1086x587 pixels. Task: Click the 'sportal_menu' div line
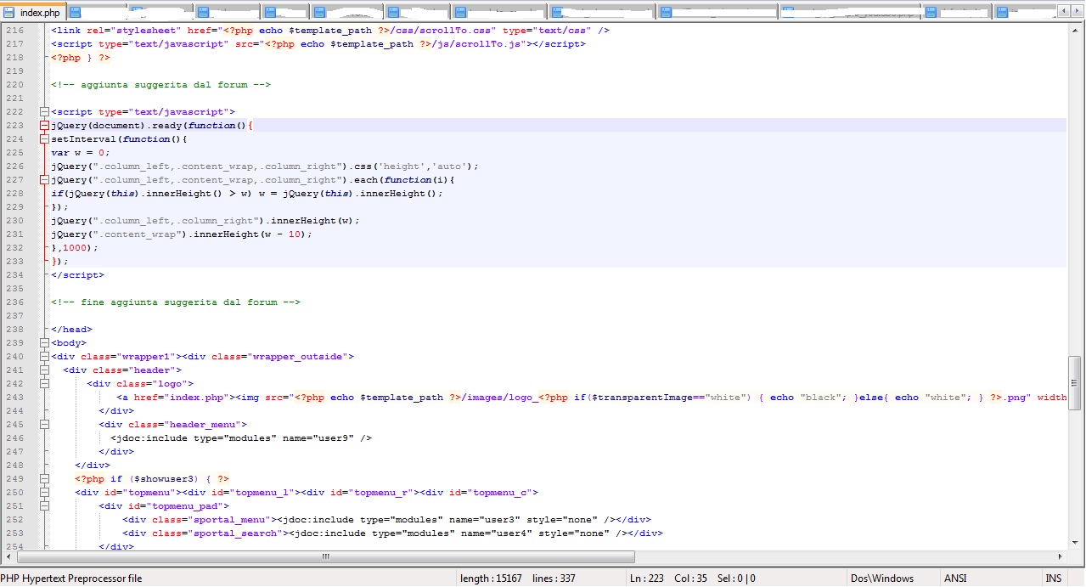pyautogui.click(x=386, y=519)
